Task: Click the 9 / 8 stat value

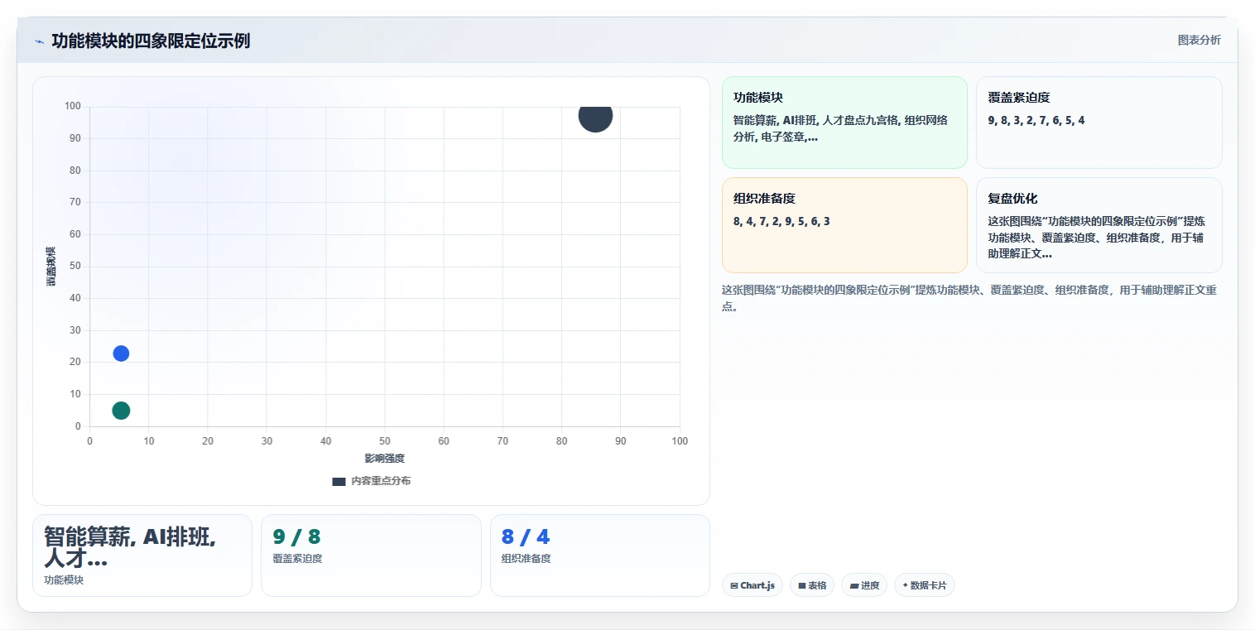Action: [296, 537]
